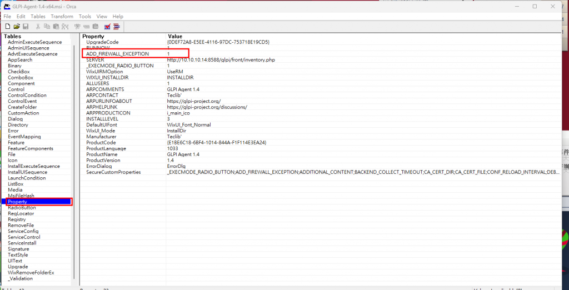Click the WixUIRMOption property name
569x290 pixels.
pyautogui.click(x=104, y=72)
